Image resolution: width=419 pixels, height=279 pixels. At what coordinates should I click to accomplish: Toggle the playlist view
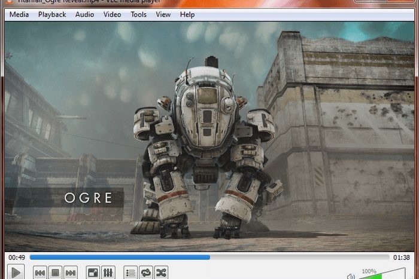click(x=130, y=272)
